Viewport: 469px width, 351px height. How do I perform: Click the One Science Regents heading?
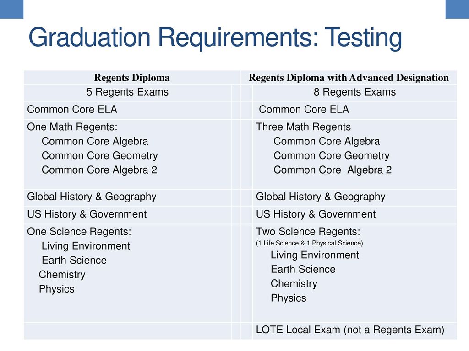79,232
